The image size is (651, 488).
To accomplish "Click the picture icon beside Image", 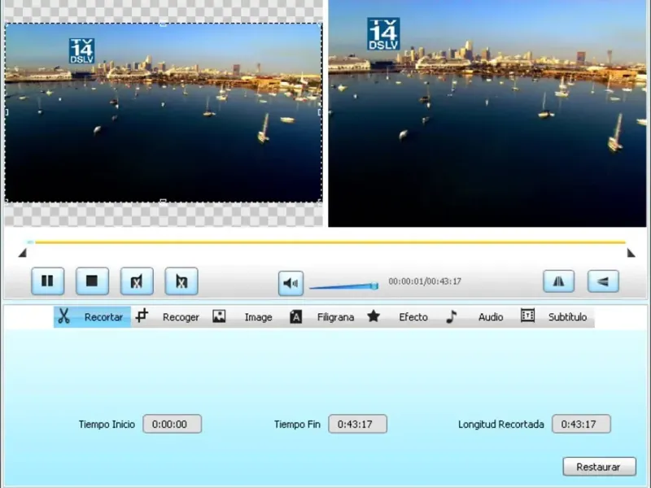I will (x=219, y=316).
